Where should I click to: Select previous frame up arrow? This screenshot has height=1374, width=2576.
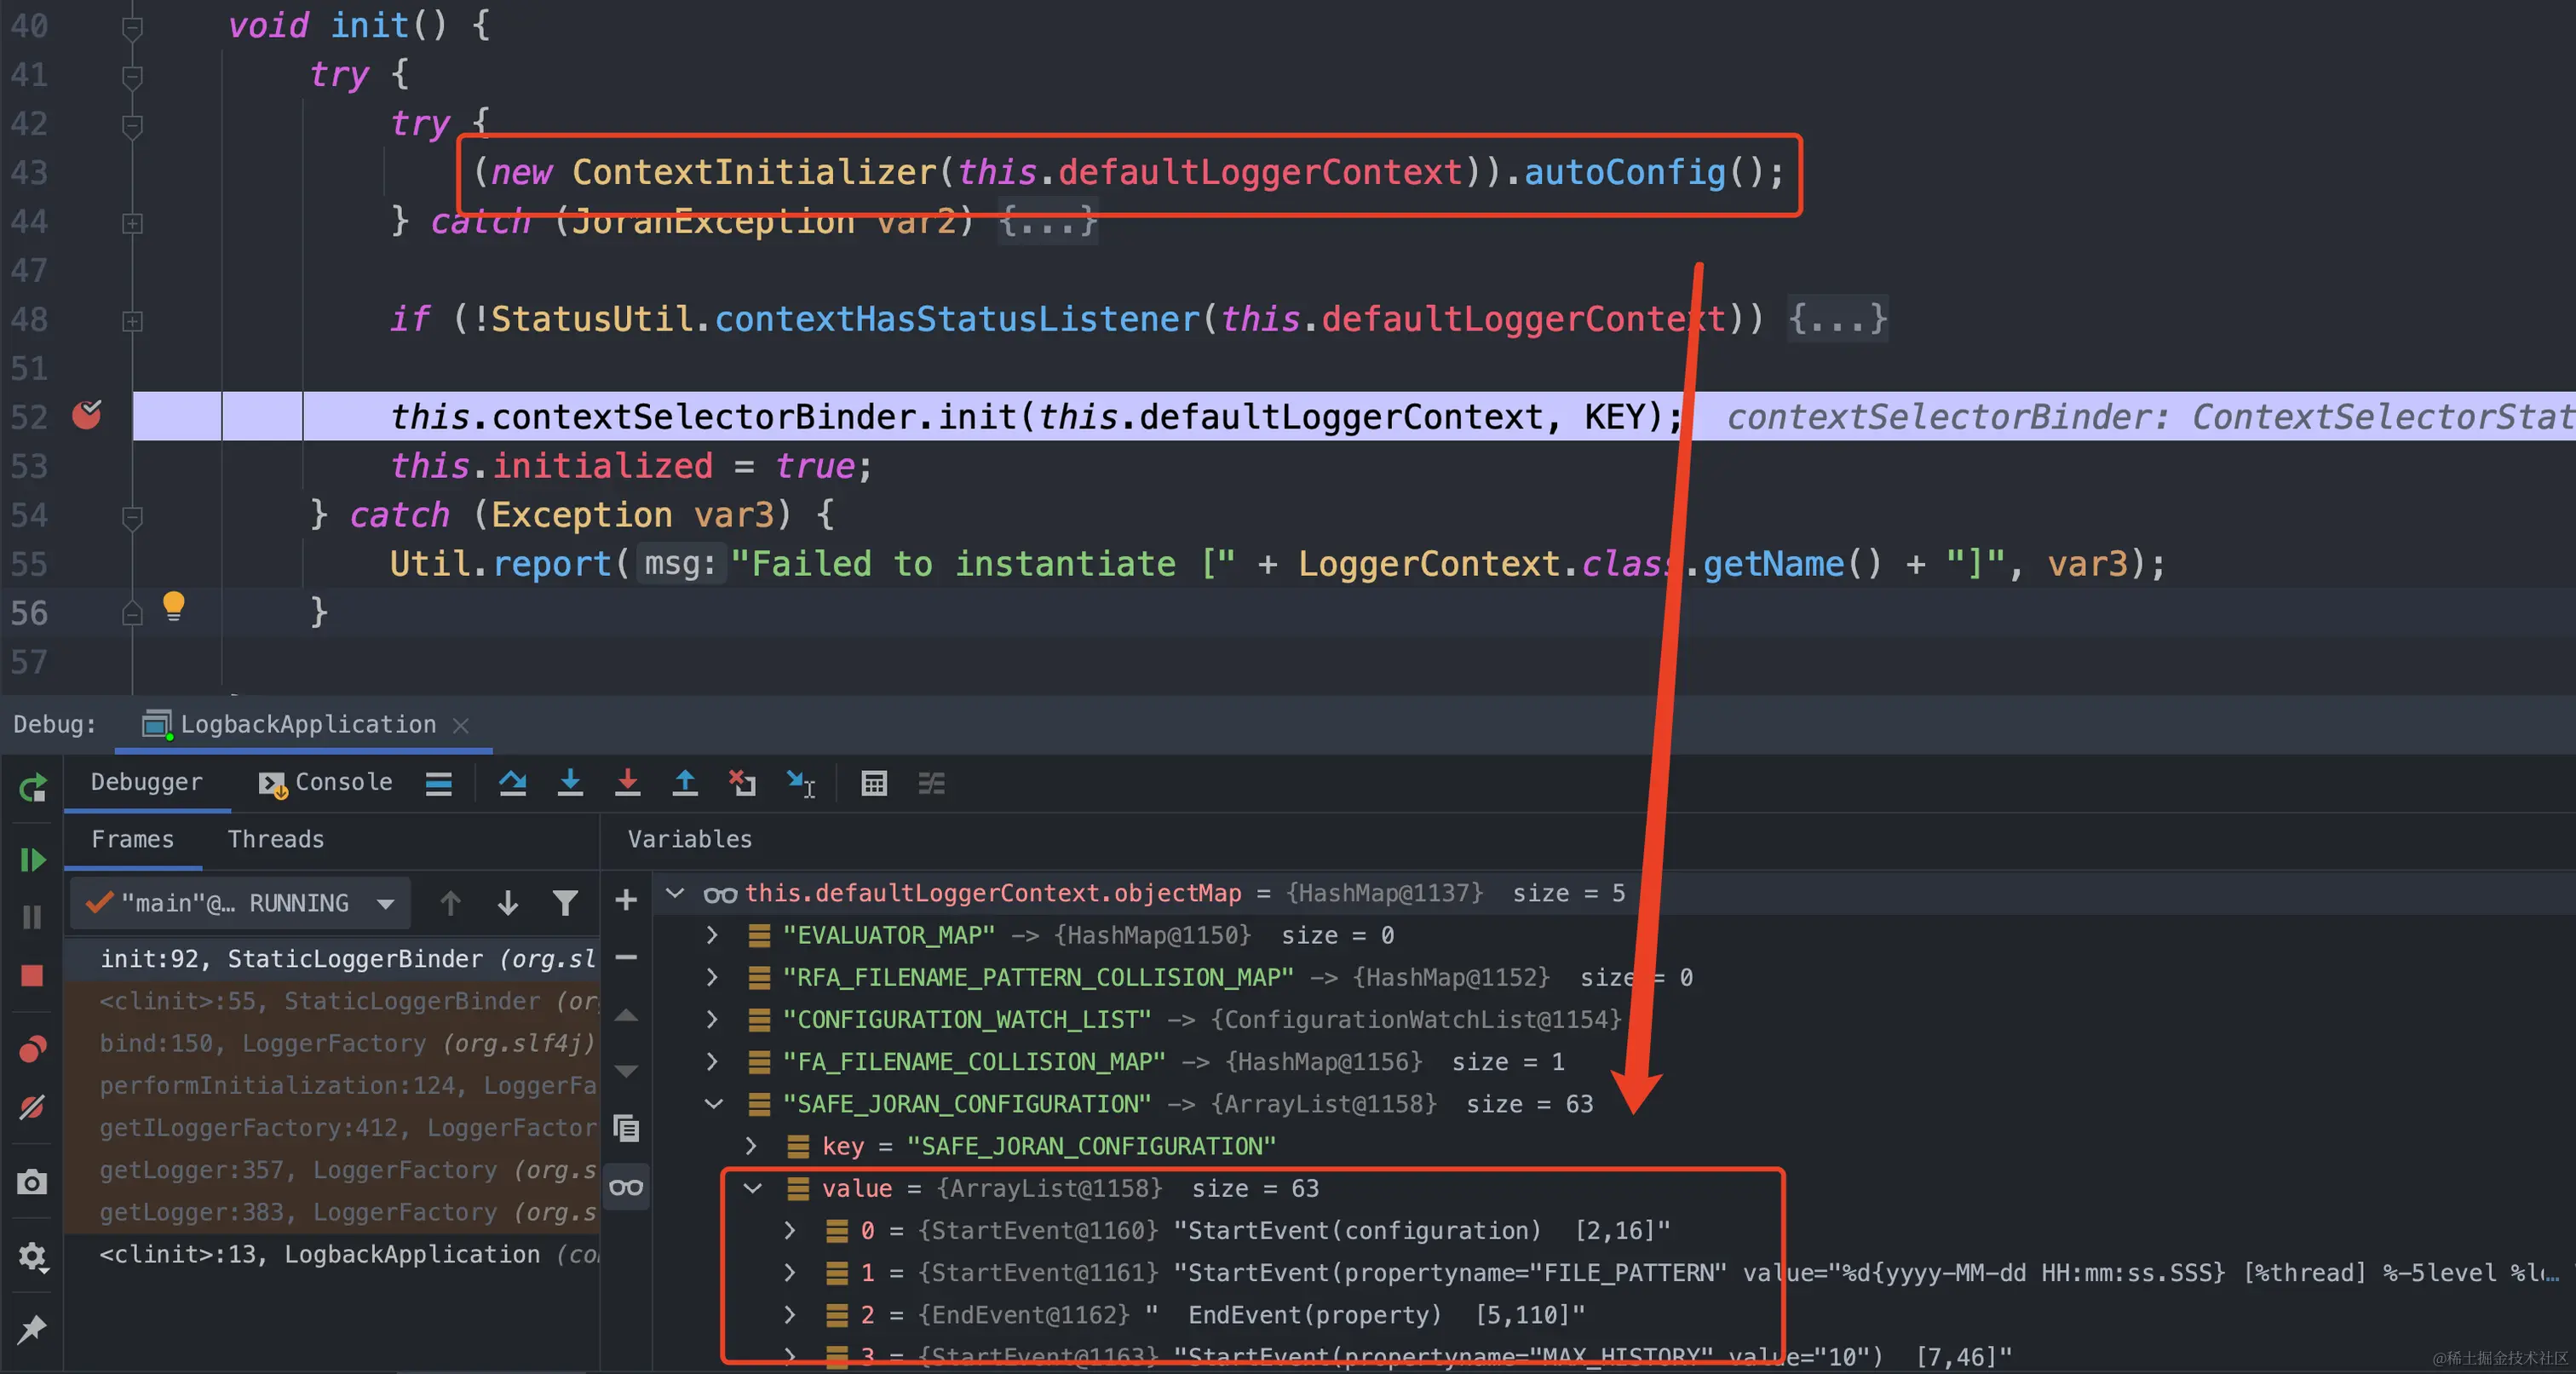(451, 903)
